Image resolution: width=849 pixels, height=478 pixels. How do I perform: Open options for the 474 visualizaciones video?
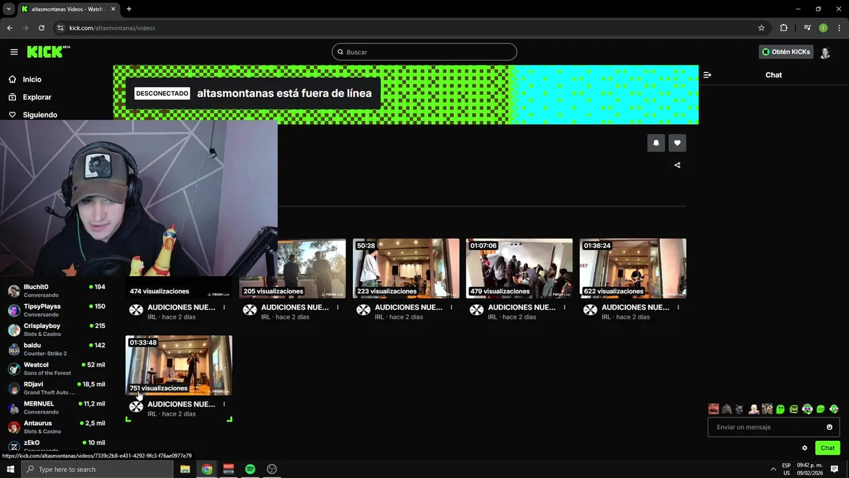224,307
